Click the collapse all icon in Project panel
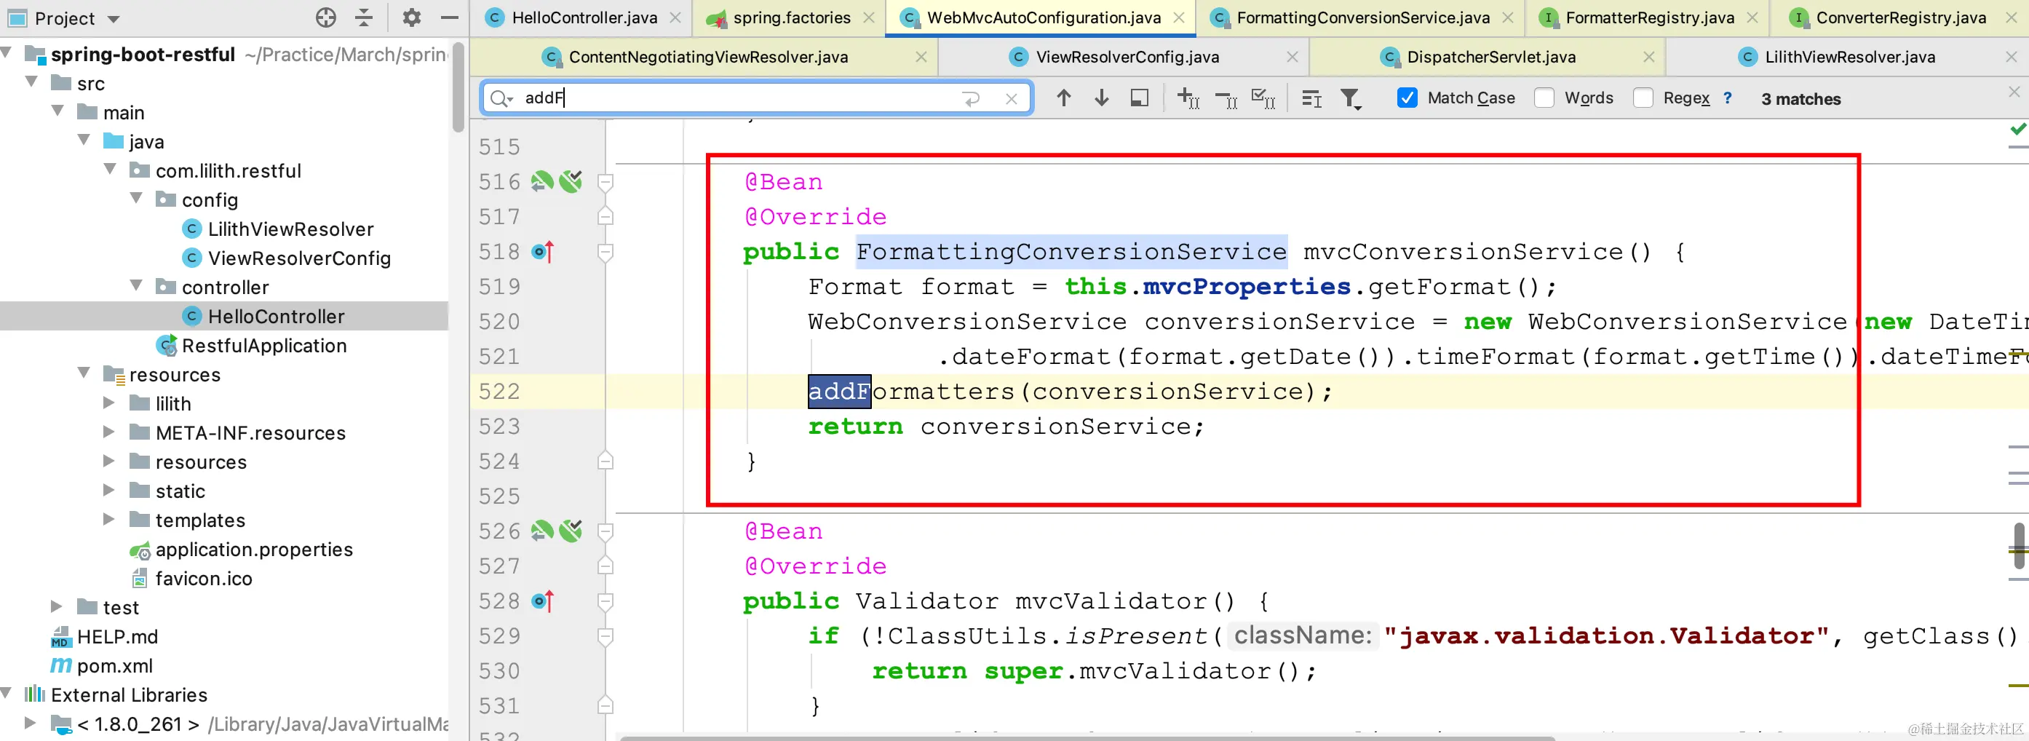 [364, 17]
